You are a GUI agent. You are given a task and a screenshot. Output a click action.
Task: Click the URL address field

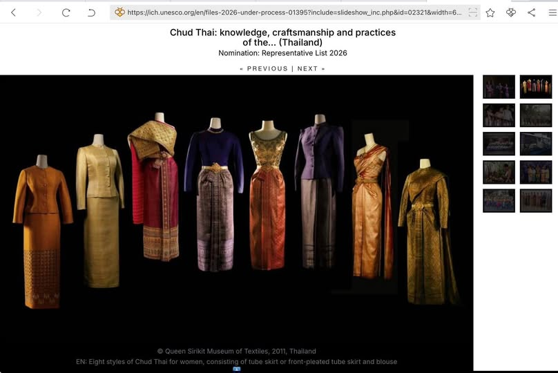click(295, 12)
